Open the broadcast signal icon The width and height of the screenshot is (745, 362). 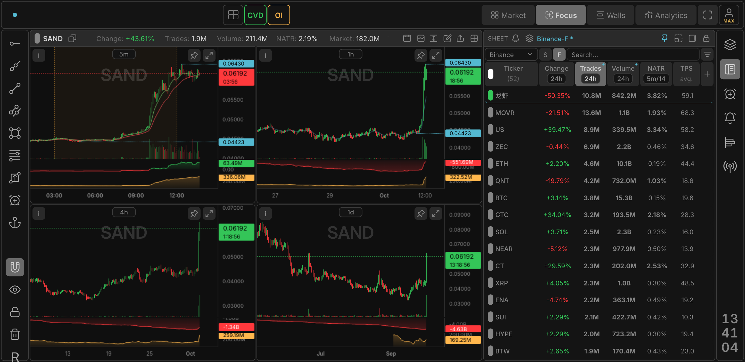pos(730,167)
